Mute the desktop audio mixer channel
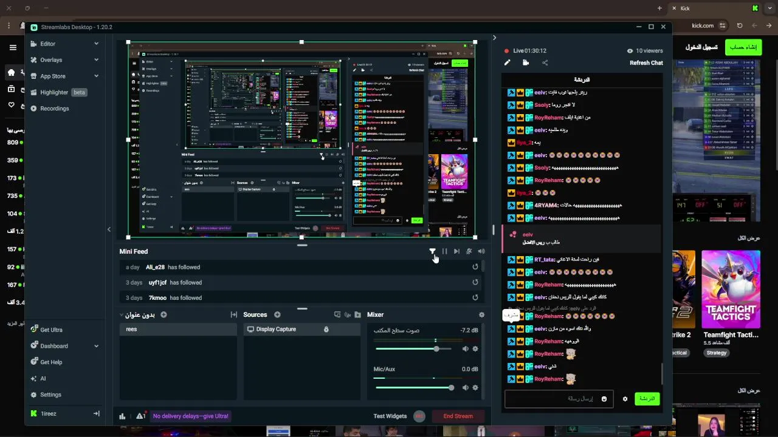778x437 pixels. tap(465, 349)
